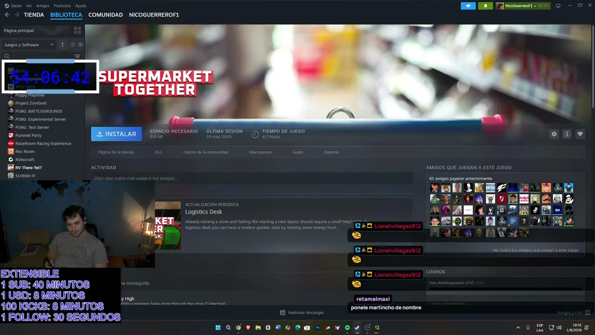Image resolution: width=595 pixels, height=335 pixels.
Task: Open NicoGuerreroF1 account dropdown
Action: 522,6
